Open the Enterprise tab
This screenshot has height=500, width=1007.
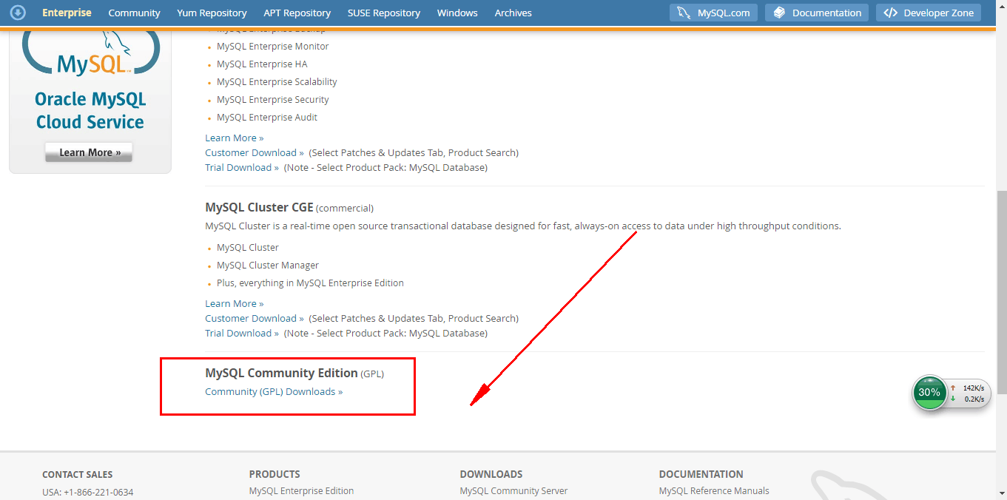point(67,13)
